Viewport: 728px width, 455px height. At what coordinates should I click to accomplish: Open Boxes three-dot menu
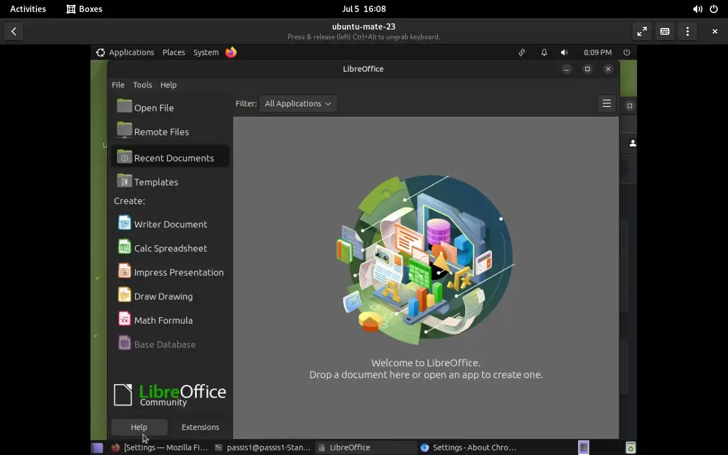pyautogui.click(x=688, y=31)
